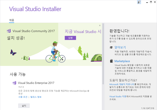Screen dimensions: 157x110
Task: Click the 환영합니다! heading
Action: 119,31
